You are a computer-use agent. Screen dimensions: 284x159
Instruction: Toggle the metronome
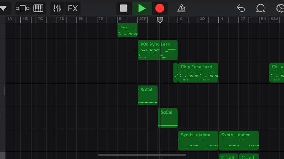coord(181,8)
